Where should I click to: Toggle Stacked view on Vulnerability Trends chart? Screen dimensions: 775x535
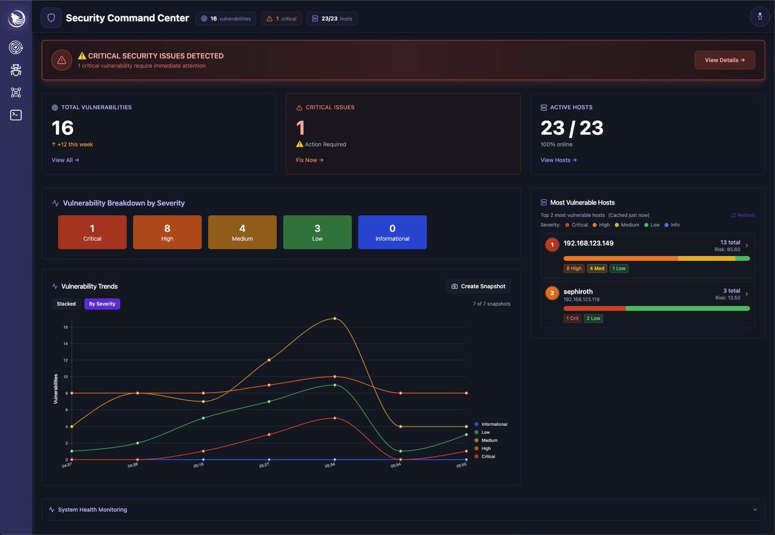(x=65, y=303)
